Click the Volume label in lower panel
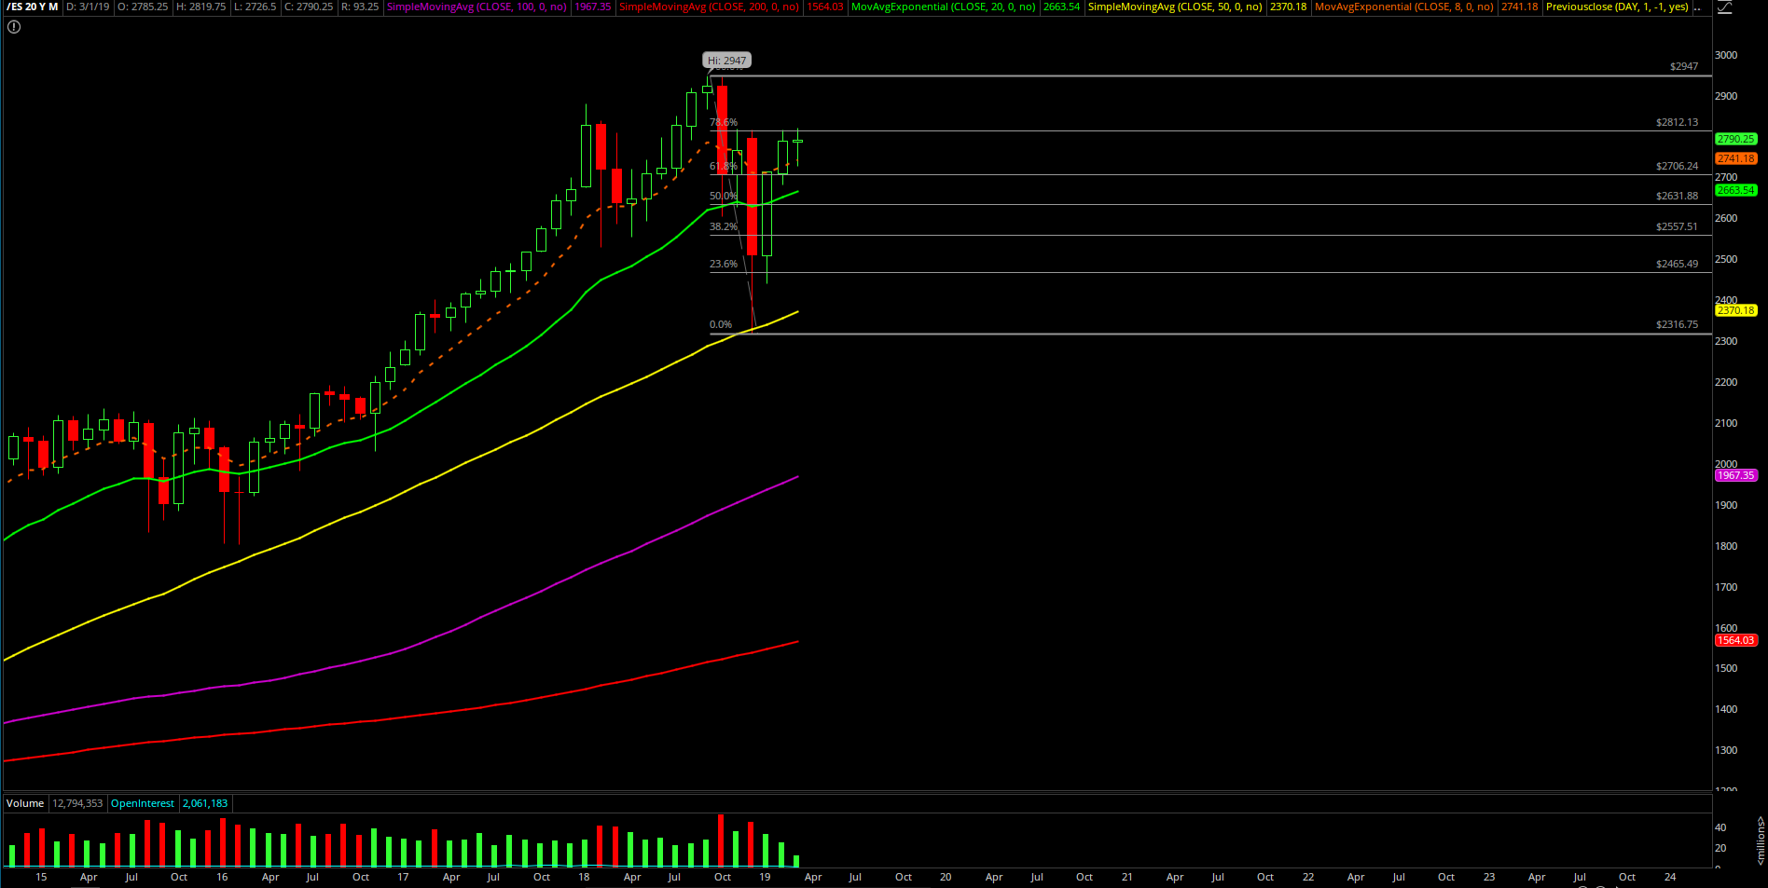 25,803
